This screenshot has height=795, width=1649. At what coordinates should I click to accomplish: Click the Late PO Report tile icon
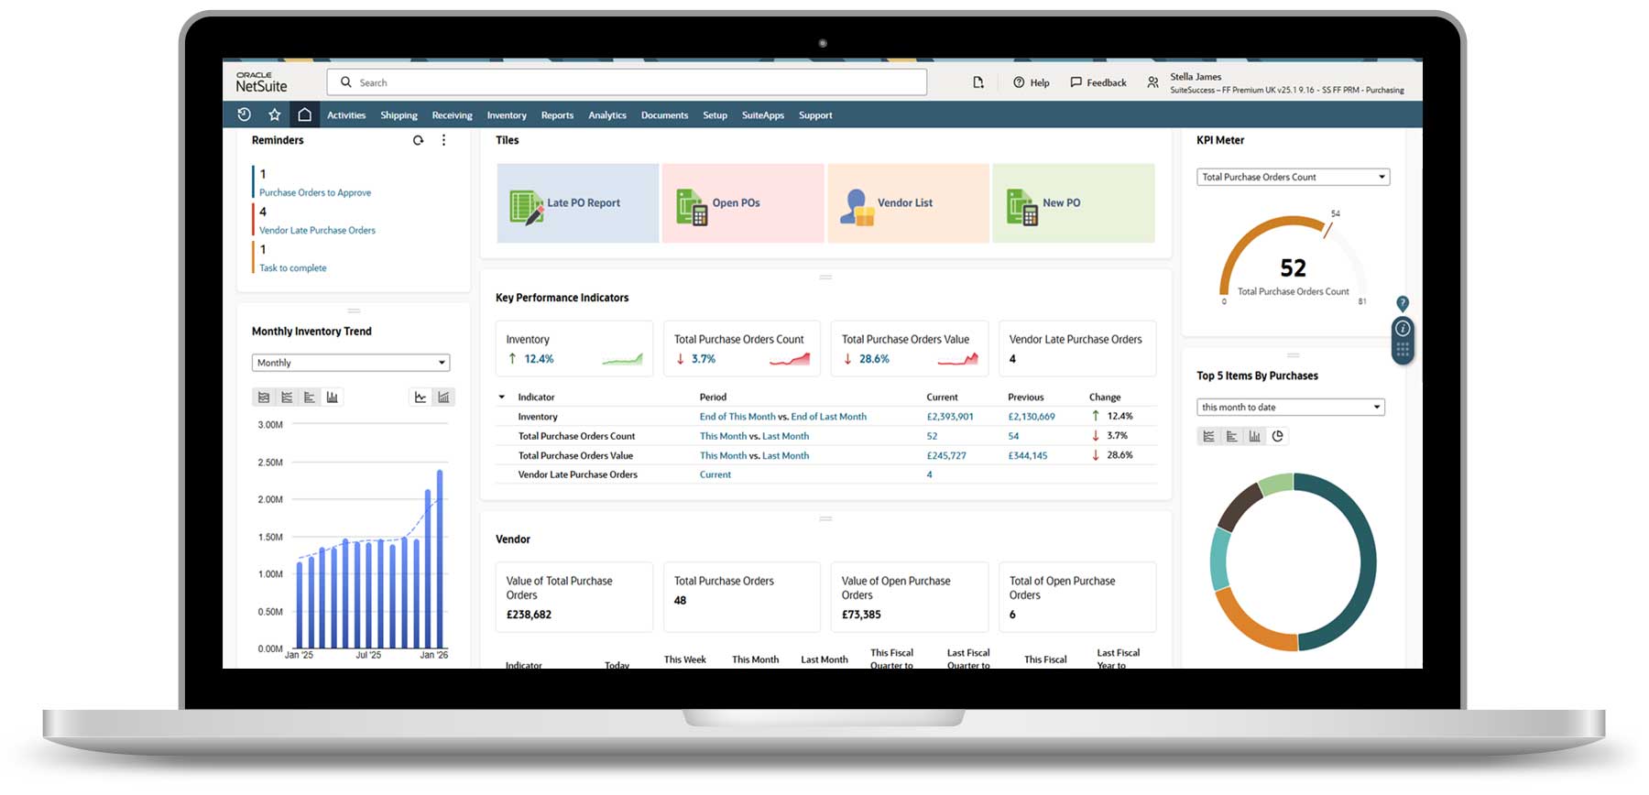click(x=526, y=207)
